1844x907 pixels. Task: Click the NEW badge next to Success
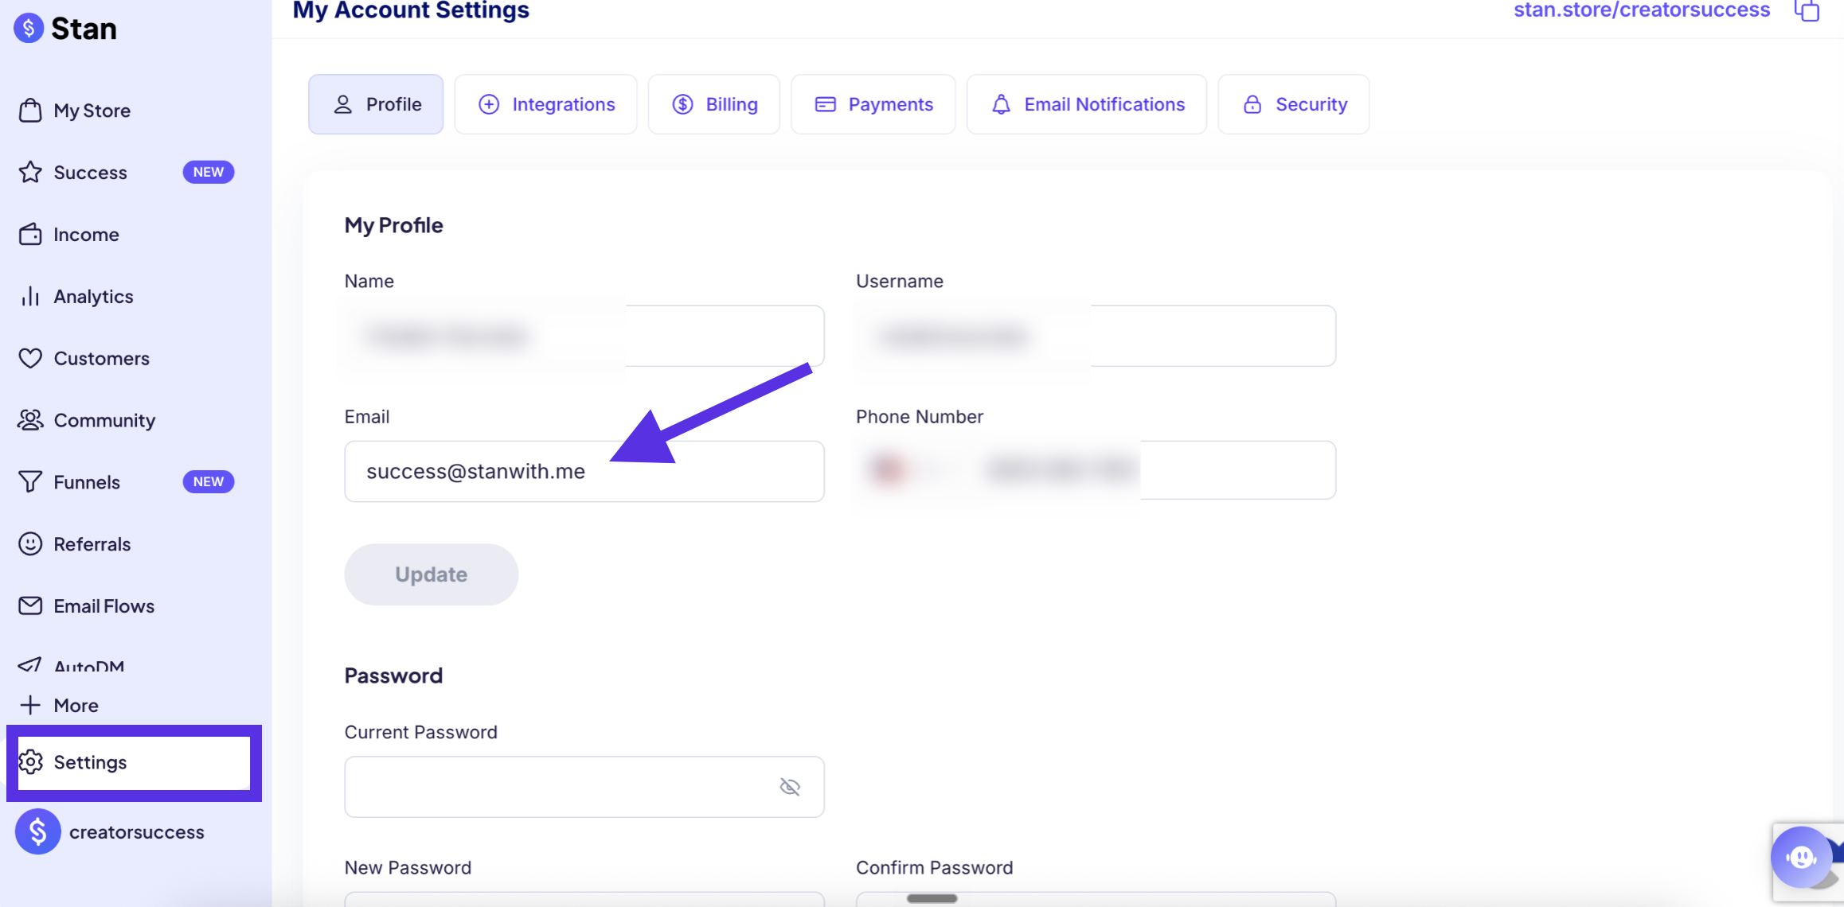209,172
